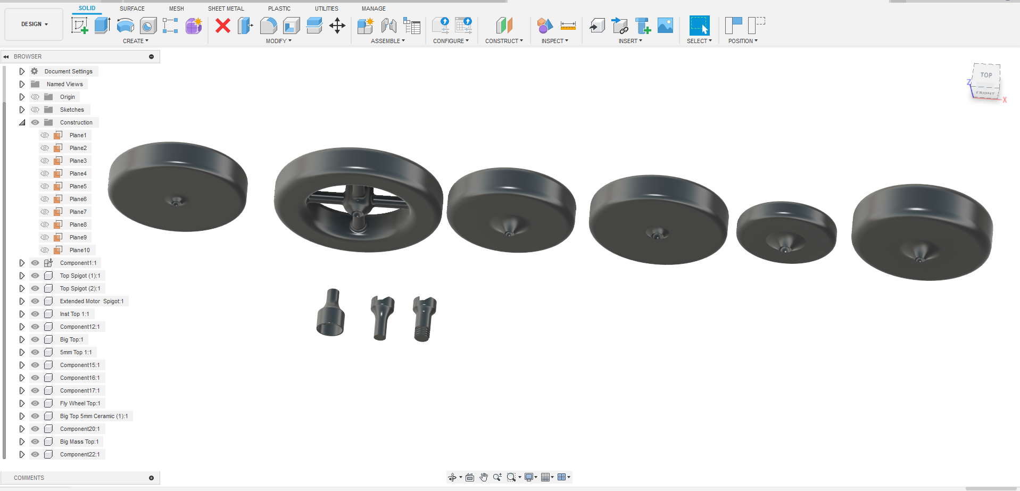Click the TOP face of ViewCube
The height and width of the screenshot is (491, 1020).
986,75
